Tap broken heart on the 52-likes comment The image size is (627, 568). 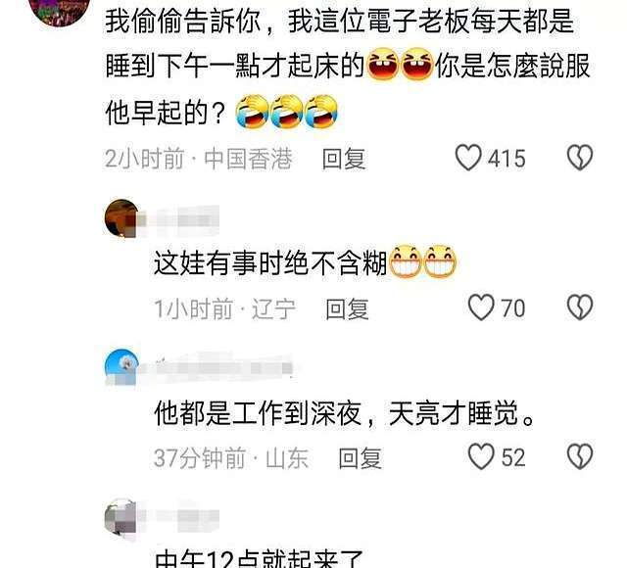580,457
